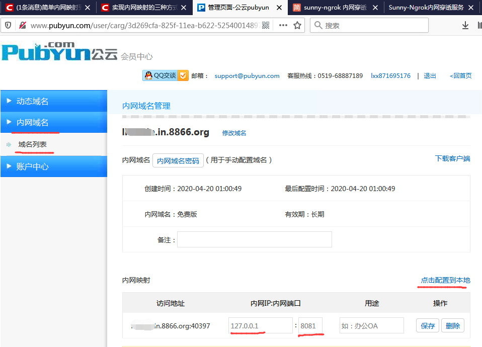
Task: Open 域名列表 in the sidebar
Action: (32, 144)
